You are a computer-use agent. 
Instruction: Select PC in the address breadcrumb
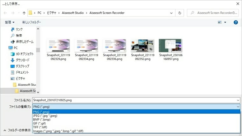(39, 13)
